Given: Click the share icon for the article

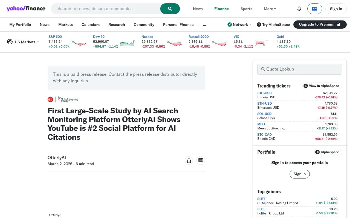Looking at the screenshot, I should click(x=189, y=161).
